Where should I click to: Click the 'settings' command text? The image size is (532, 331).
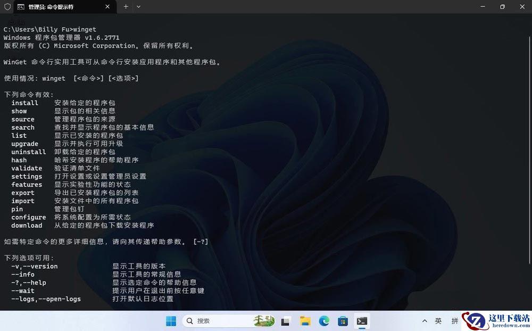27,177
